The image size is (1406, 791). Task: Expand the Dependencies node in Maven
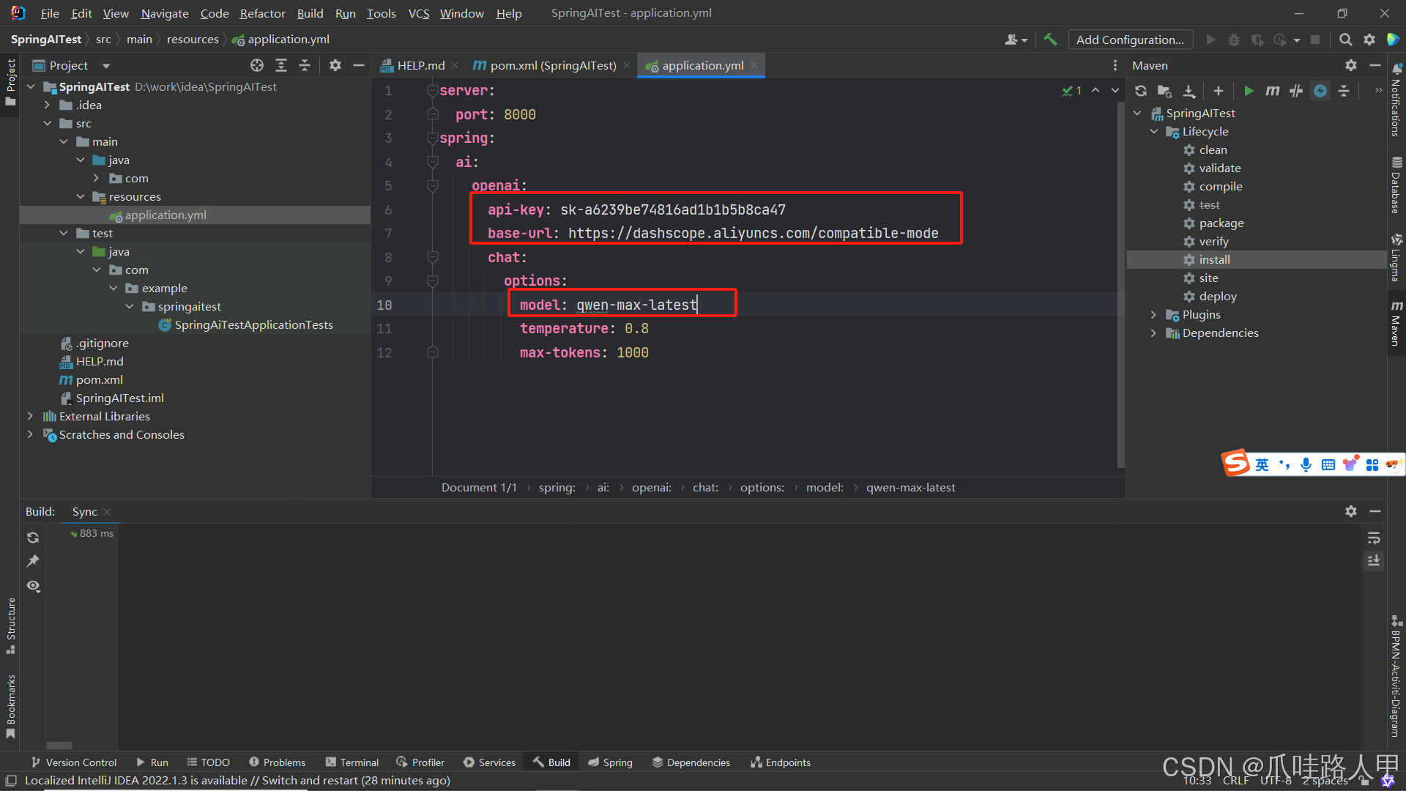click(1154, 333)
